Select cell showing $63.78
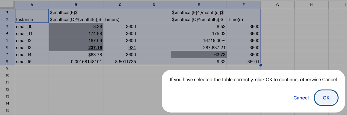 (x=76, y=55)
